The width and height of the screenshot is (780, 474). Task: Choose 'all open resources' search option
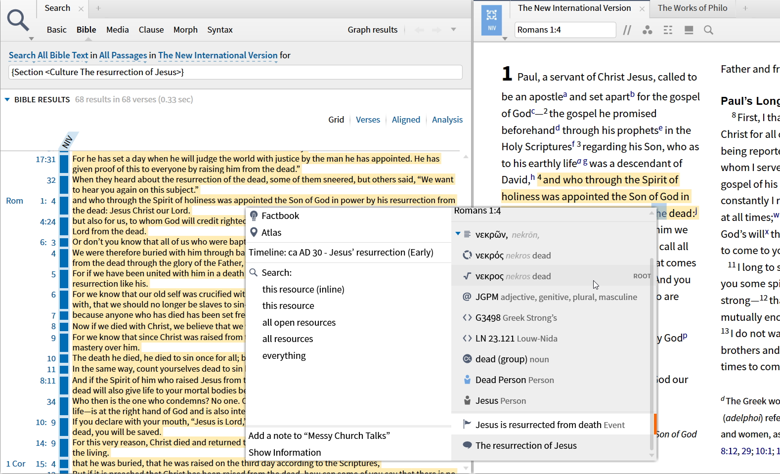coord(299,322)
